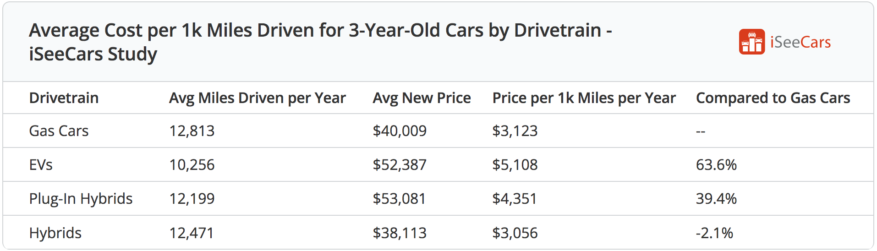
Task: Select the 63.6% comparison value for EVs
Action: point(716,165)
